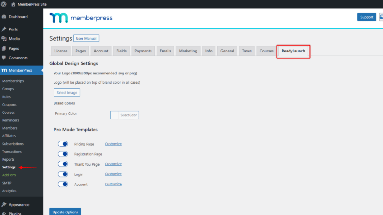383x215 pixels.
Task: Click the WordPress logo icon
Action: (x=4, y=4)
